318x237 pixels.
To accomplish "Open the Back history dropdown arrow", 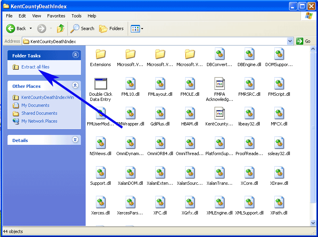I will (31, 28).
